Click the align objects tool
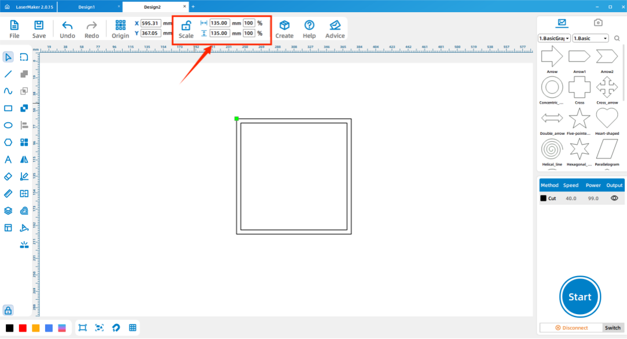Viewport: 627px width, 339px height. coord(24,125)
